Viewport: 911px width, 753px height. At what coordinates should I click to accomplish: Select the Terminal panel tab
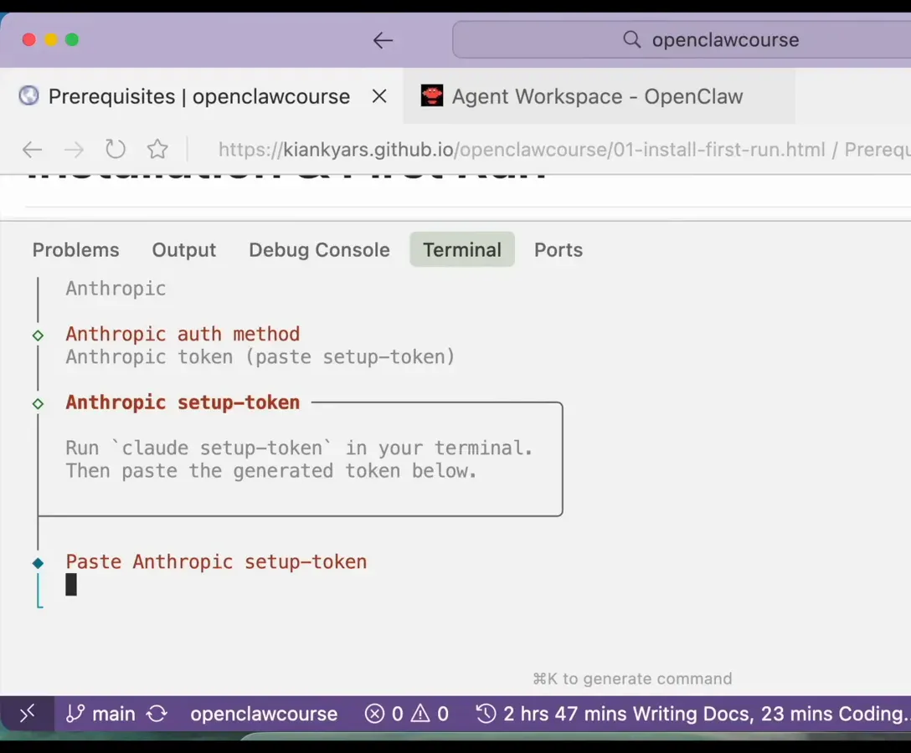tap(462, 249)
